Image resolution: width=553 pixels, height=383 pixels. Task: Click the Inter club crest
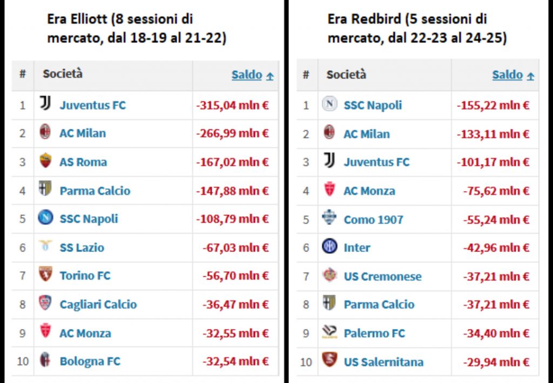329,247
